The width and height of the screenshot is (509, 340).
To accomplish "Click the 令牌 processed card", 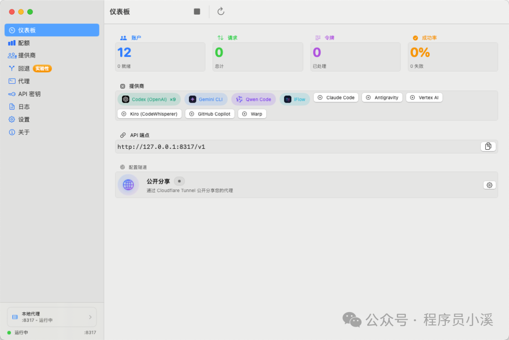I will 355,57.
